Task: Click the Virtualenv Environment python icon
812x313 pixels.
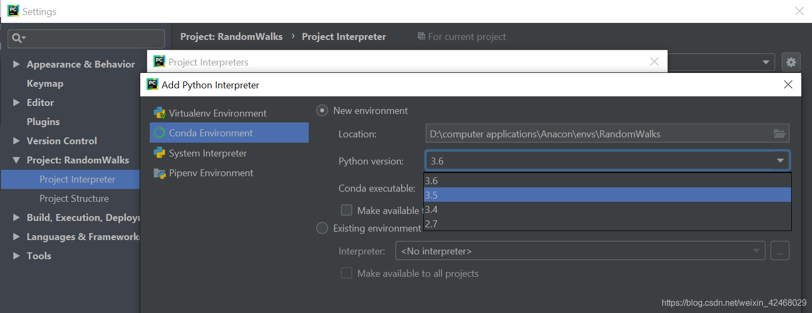Action: (159, 113)
